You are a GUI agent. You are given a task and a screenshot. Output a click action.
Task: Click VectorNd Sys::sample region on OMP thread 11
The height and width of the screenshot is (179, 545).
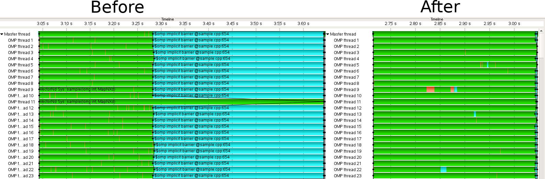coord(77,102)
